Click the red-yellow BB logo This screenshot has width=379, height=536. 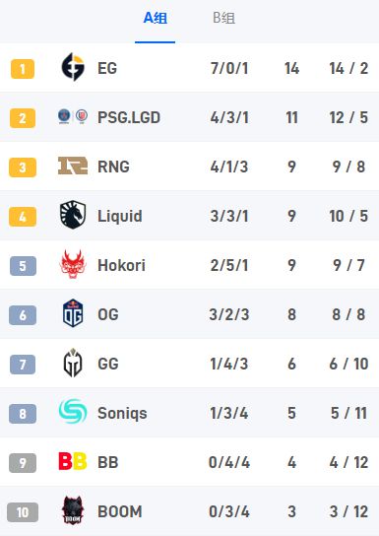click(73, 461)
